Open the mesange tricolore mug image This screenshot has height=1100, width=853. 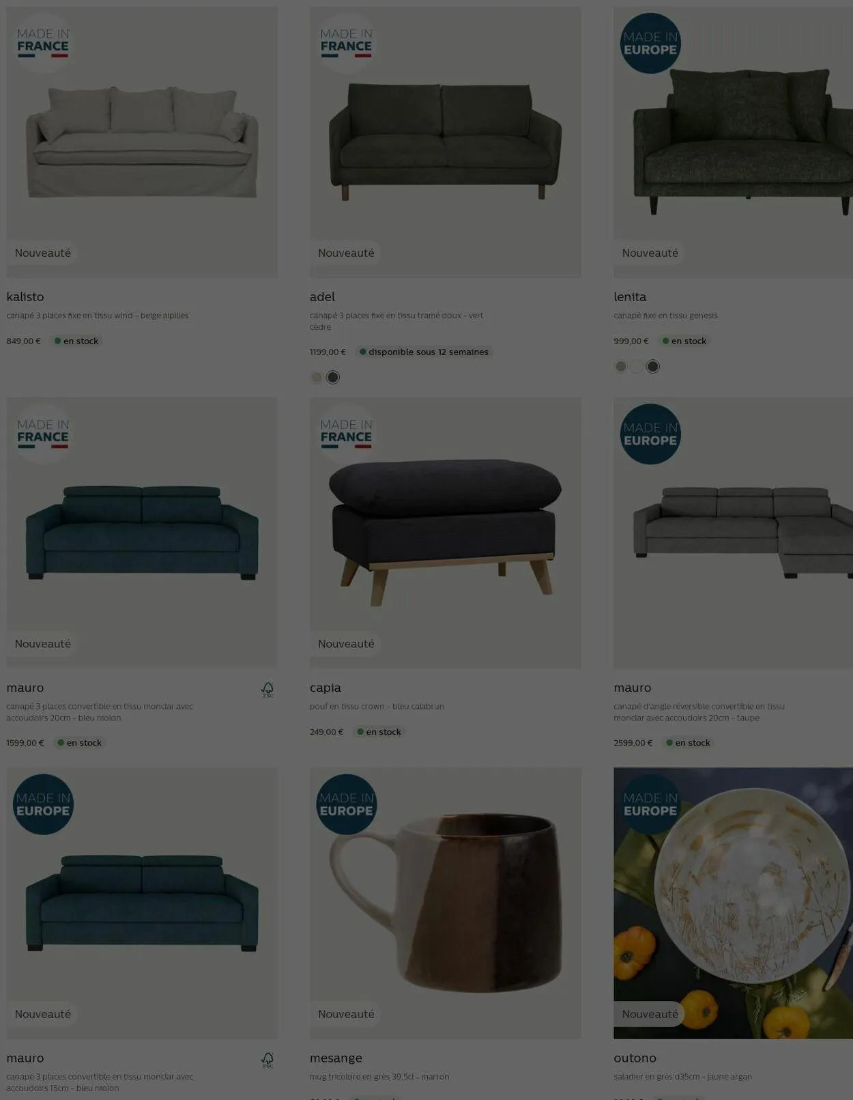pos(446,903)
